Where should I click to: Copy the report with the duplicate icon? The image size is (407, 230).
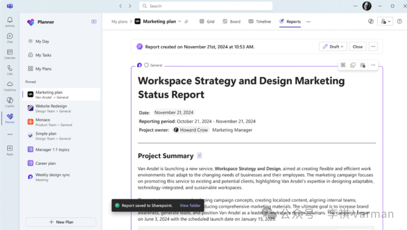coord(353,65)
